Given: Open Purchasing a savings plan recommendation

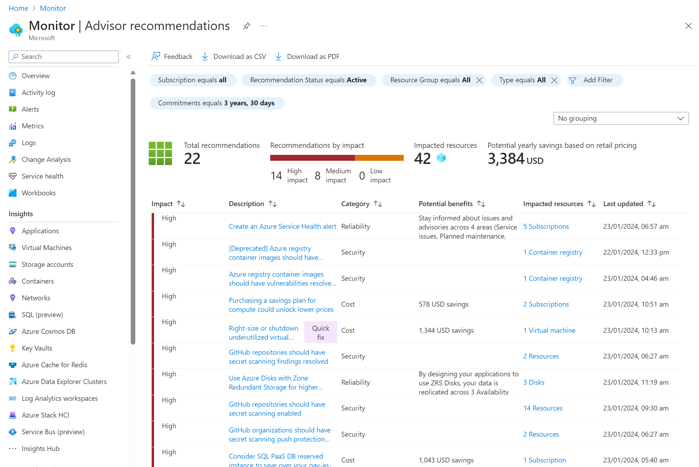Looking at the screenshot, I should [x=281, y=305].
